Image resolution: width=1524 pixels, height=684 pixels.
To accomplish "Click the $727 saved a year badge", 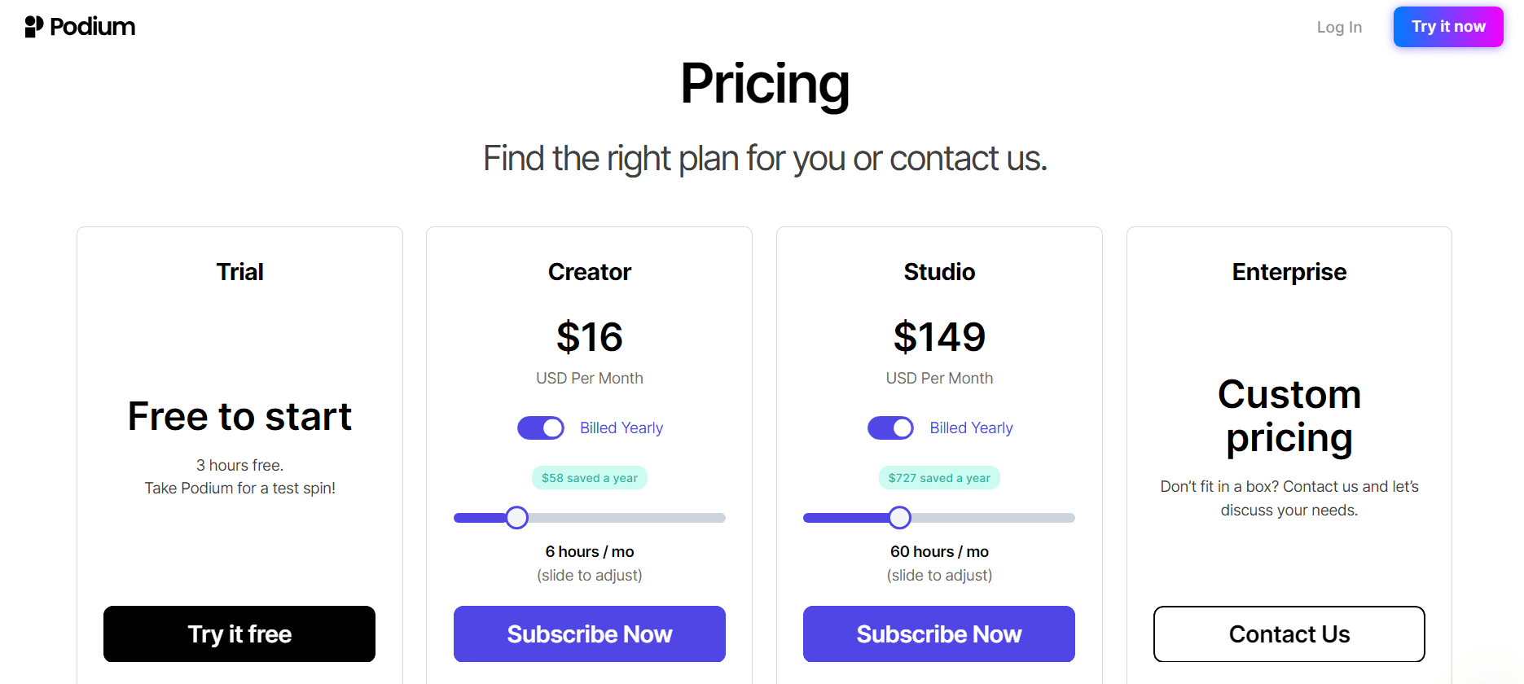I will pos(939,478).
